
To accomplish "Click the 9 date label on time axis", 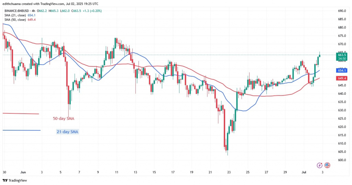I will click(x=98, y=172).
